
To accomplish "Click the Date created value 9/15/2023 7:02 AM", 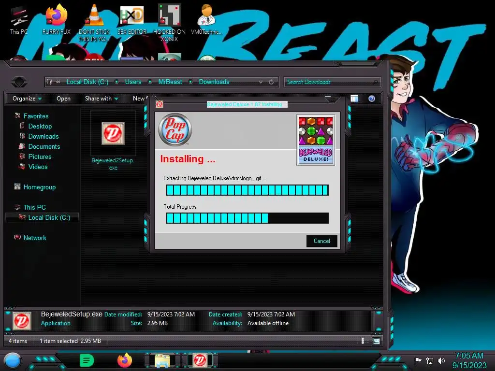I will [271, 314].
